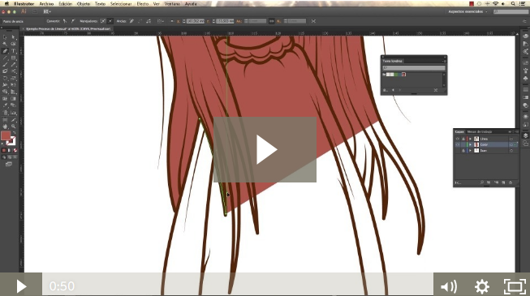The width and height of the screenshot is (530, 296).
Task: Click the red swatch in the Kuler themes panel
Action: pyautogui.click(x=403, y=75)
